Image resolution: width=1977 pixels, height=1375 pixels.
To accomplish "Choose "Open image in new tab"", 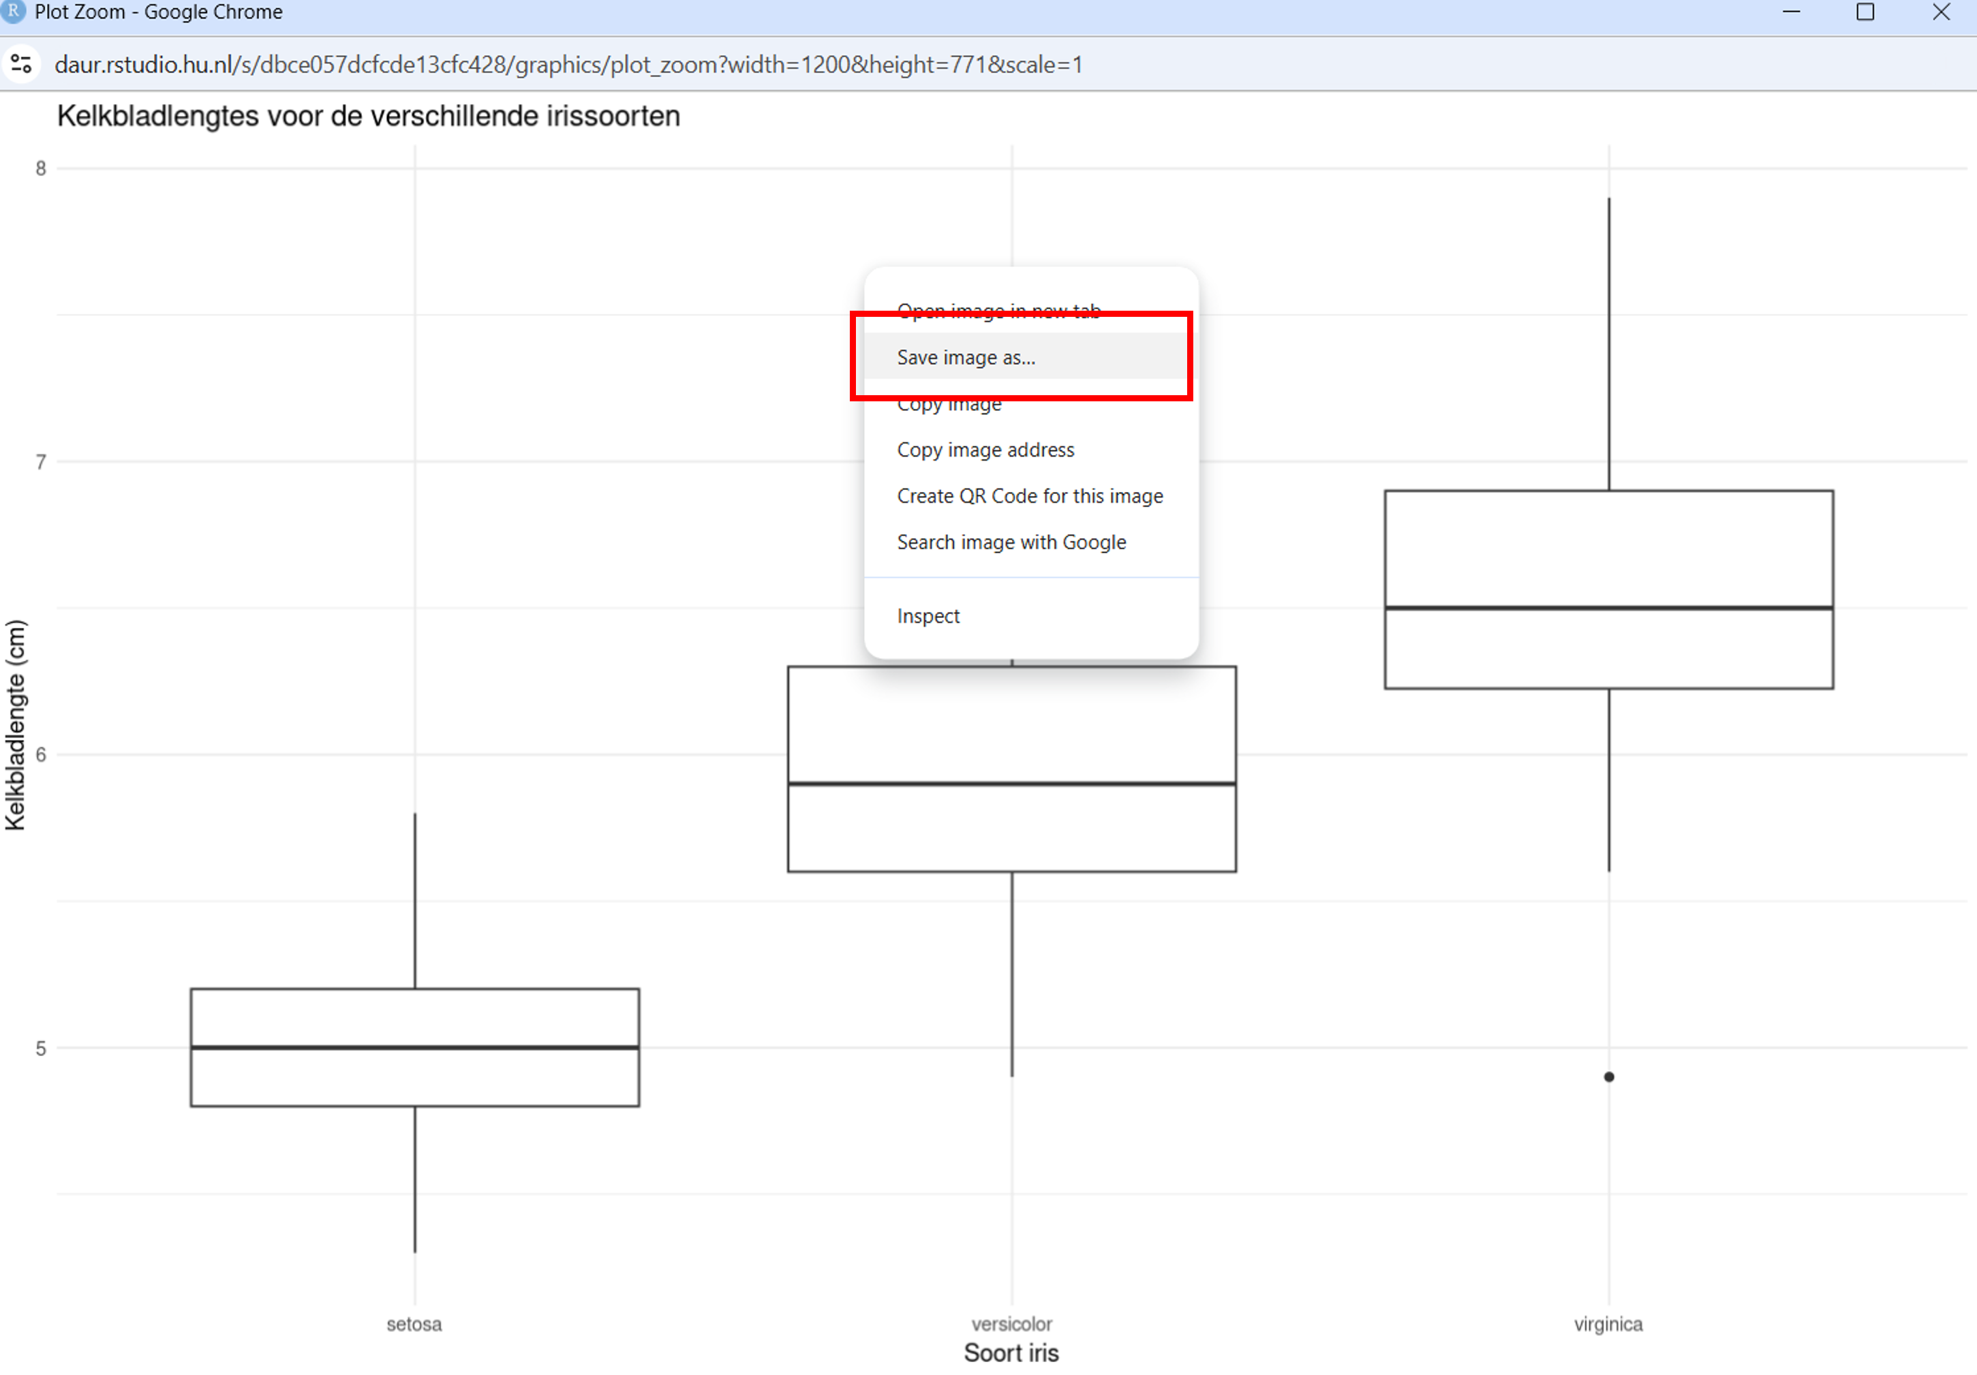I will 999,311.
